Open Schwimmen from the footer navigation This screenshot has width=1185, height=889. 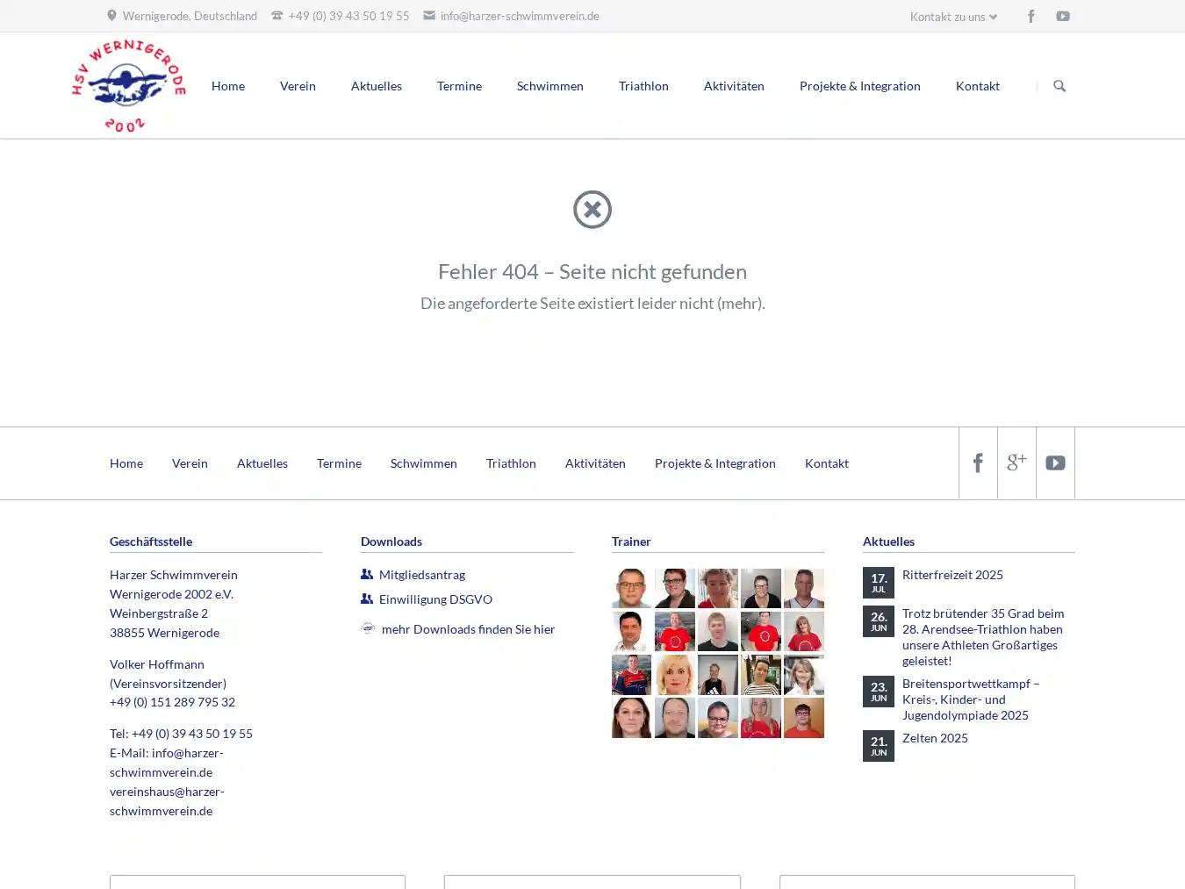[424, 462]
